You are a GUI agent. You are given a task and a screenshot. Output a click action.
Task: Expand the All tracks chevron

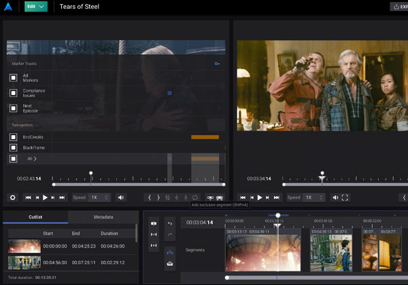(x=35, y=159)
